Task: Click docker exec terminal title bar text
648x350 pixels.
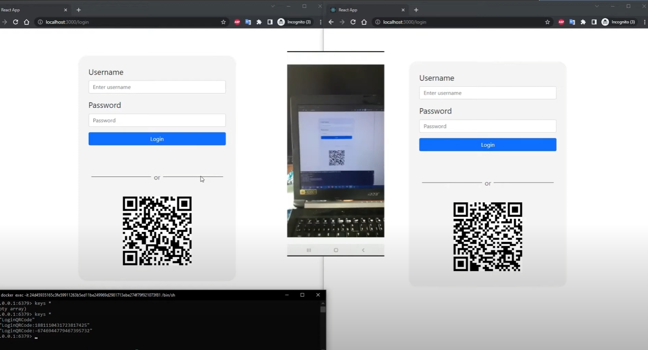Action: coord(88,295)
